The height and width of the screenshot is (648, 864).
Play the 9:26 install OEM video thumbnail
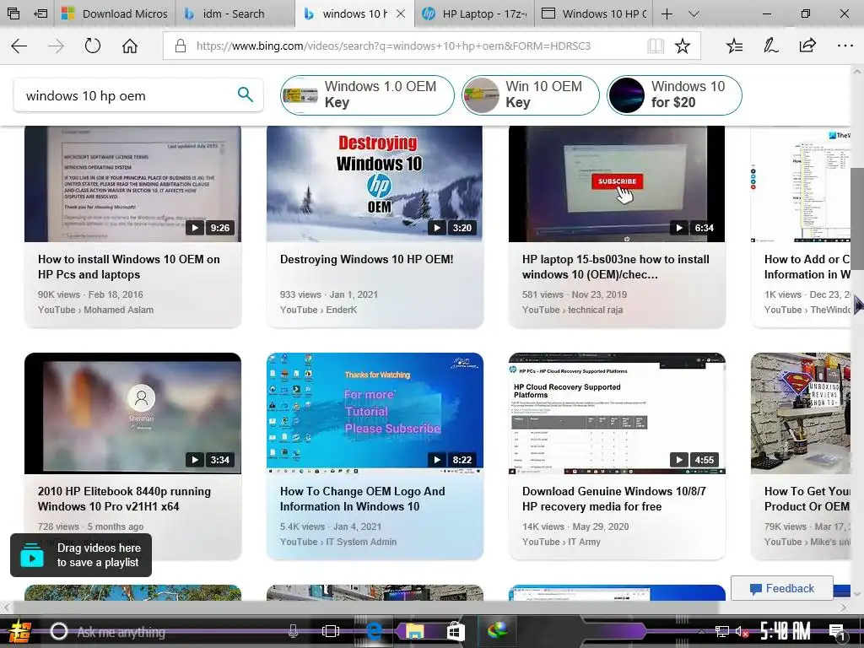pyautogui.click(x=132, y=183)
